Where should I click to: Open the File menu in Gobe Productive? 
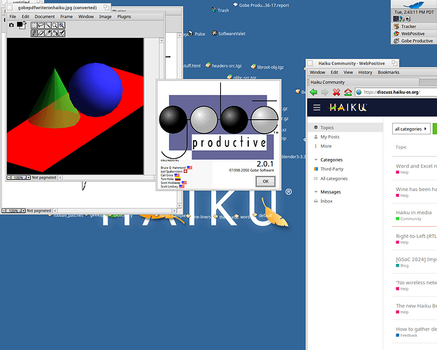click(x=13, y=17)
